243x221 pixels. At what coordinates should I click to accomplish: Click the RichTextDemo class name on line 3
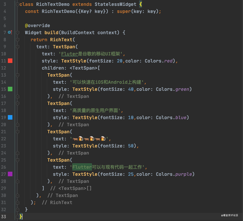click(53, 4)
